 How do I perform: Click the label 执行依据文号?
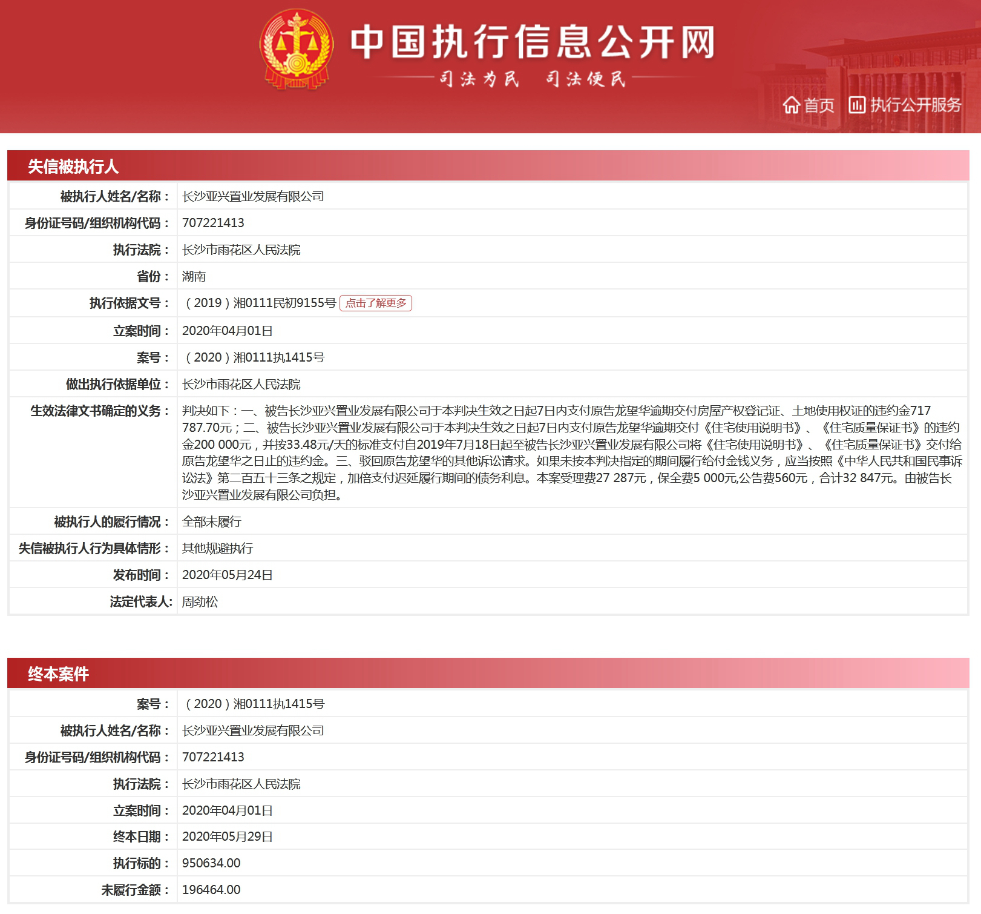130,303
